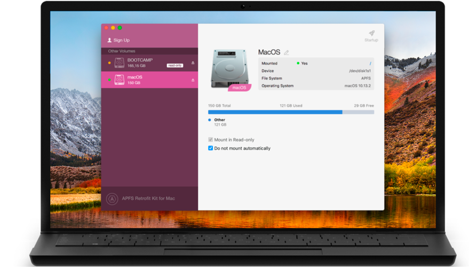Click the blue disk usage bar

pyautogui.click(x=275, y=112)
